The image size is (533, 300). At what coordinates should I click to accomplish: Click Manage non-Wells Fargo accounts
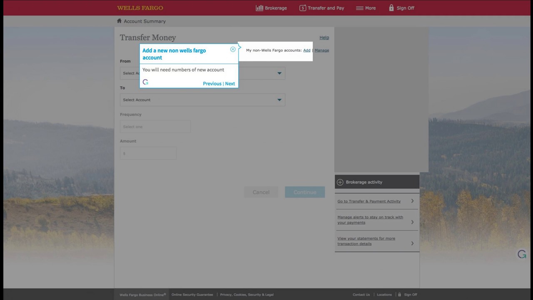321,50
